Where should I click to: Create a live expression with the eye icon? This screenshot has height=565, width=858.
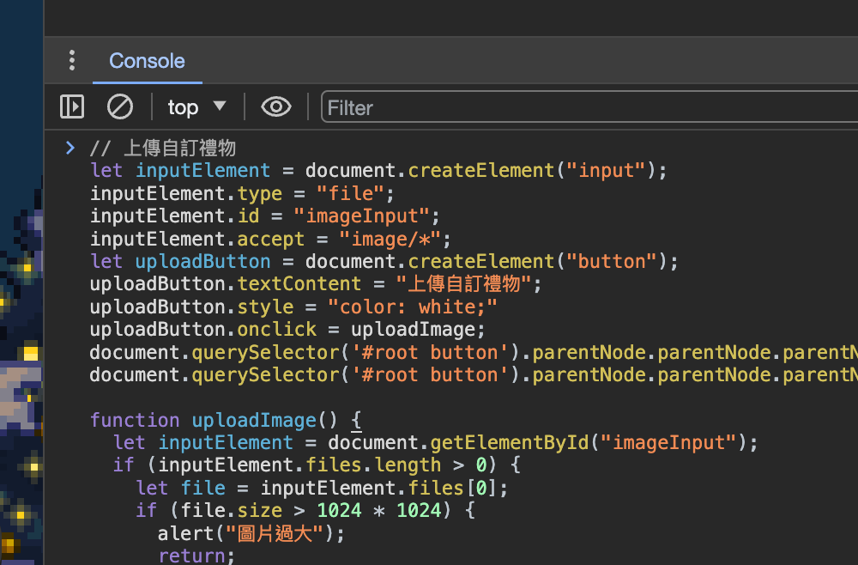(x=275, y=106)
